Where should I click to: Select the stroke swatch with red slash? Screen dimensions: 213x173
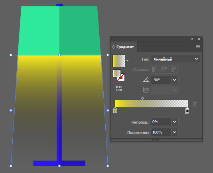pos(121,77)
